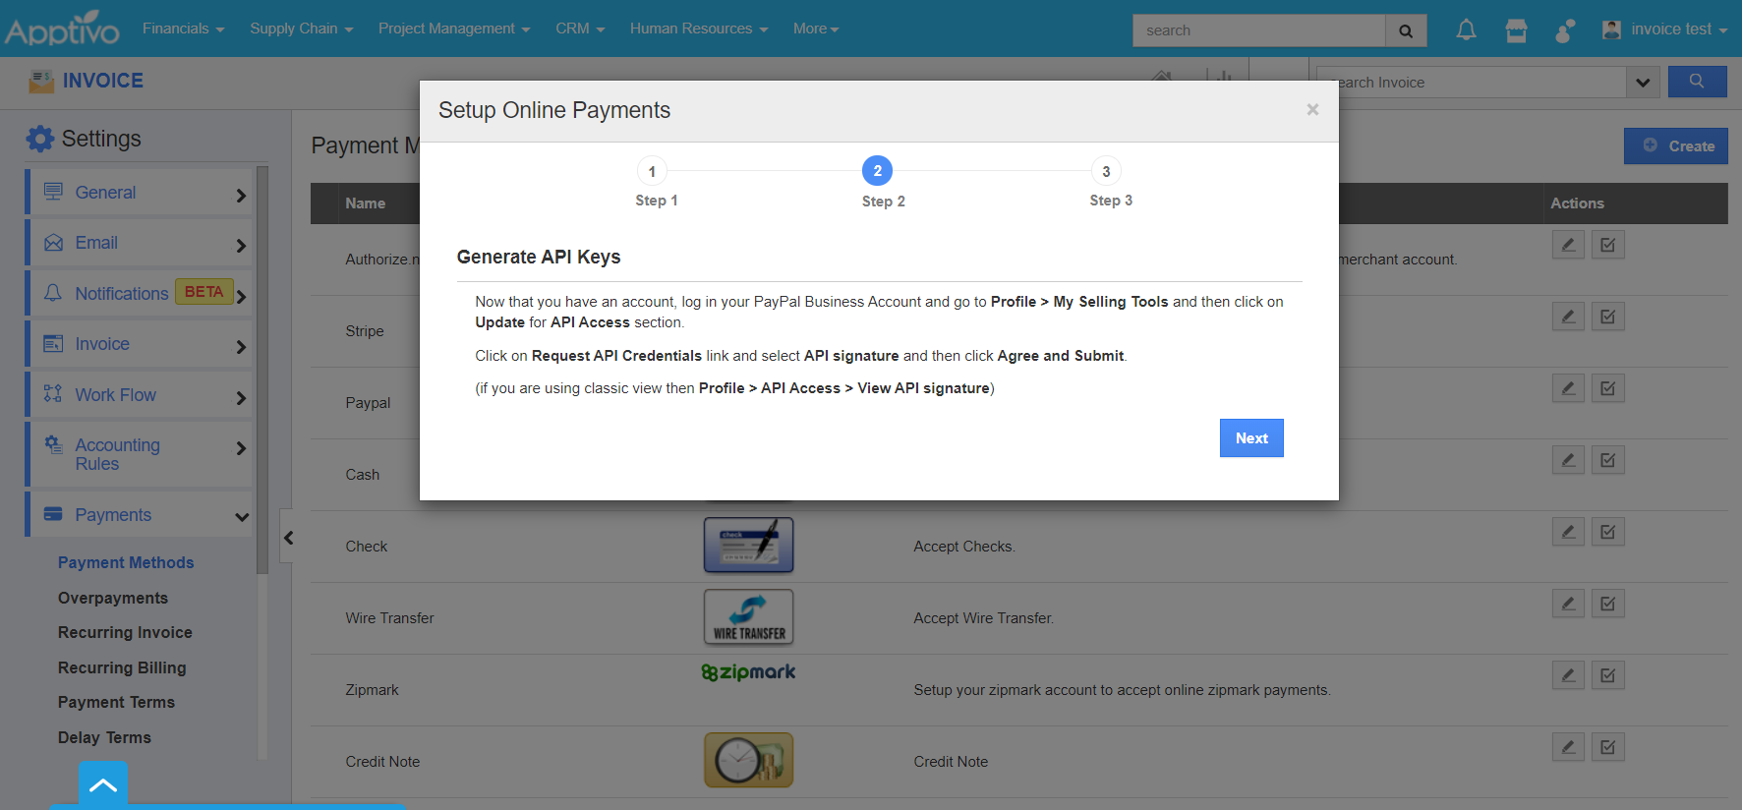Open the Human Resources menu
The width and height of the screenshot is (1742, 810).
click(x=698, y=29)
